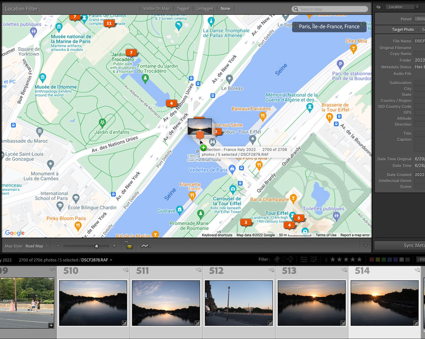Click the Google logo on the map
The height and width of the screenshot is (339, 425).
(14, 233)
